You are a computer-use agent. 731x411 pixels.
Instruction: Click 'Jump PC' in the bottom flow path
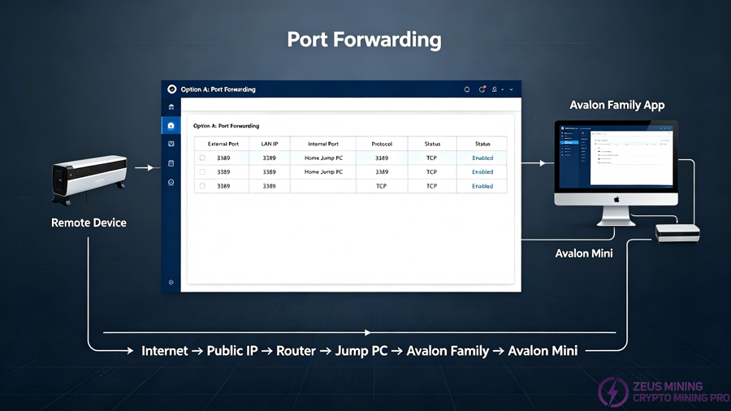361,351
